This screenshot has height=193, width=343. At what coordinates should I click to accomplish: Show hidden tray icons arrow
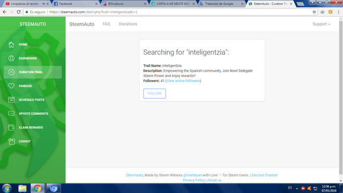click(297, 188)
